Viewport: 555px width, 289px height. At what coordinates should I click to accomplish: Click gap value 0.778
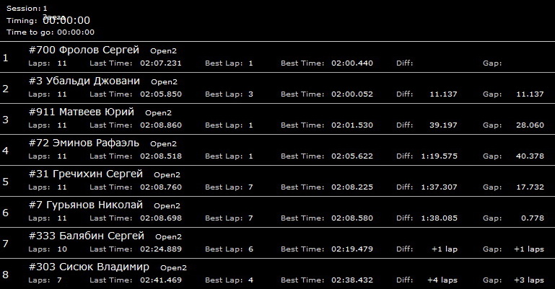[x=533, y=218]
